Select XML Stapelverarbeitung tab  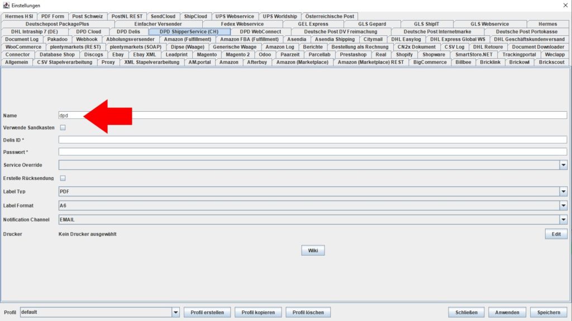(152, 63)
